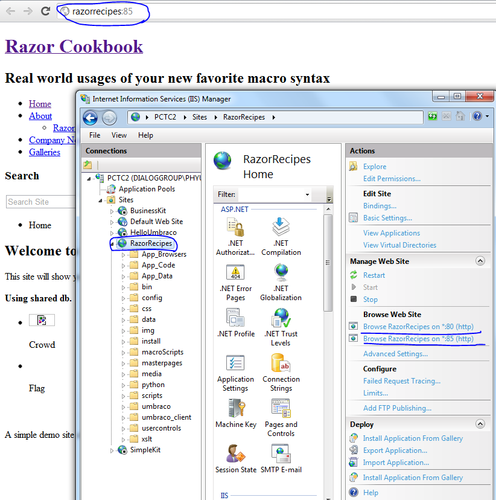Collapse the PCTC2 server node
The width and height of the screenshot is (496, 500).
pos(89,179)
